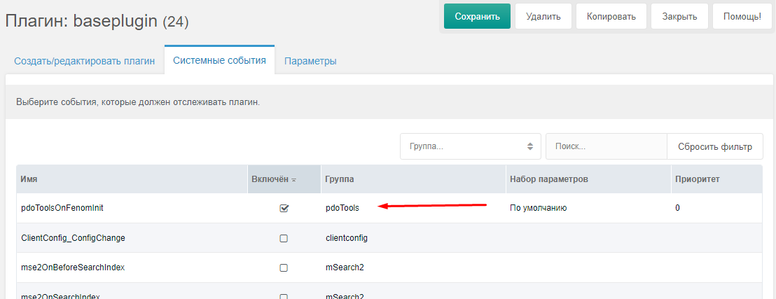Select the Системные события tab

tap(219, 60)
